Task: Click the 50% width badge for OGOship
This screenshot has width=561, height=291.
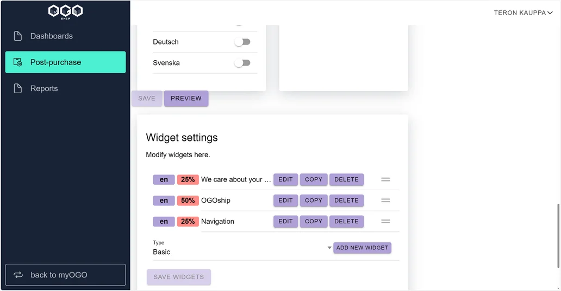Action: point(188,201)
